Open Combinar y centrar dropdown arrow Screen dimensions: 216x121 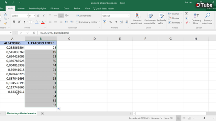coord(99,22)
